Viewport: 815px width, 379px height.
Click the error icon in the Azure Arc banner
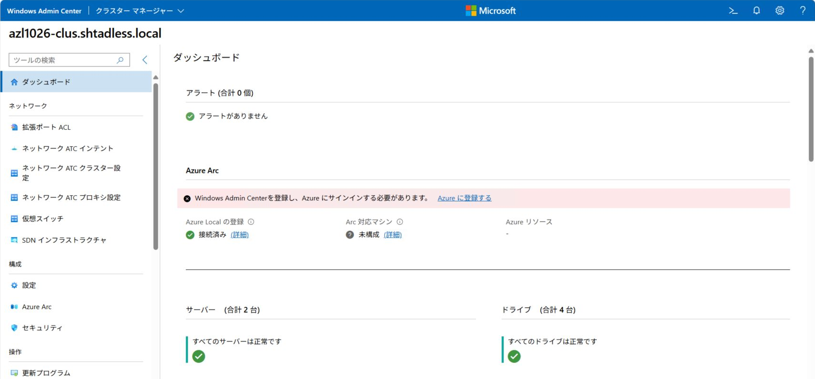click(187, 199)
